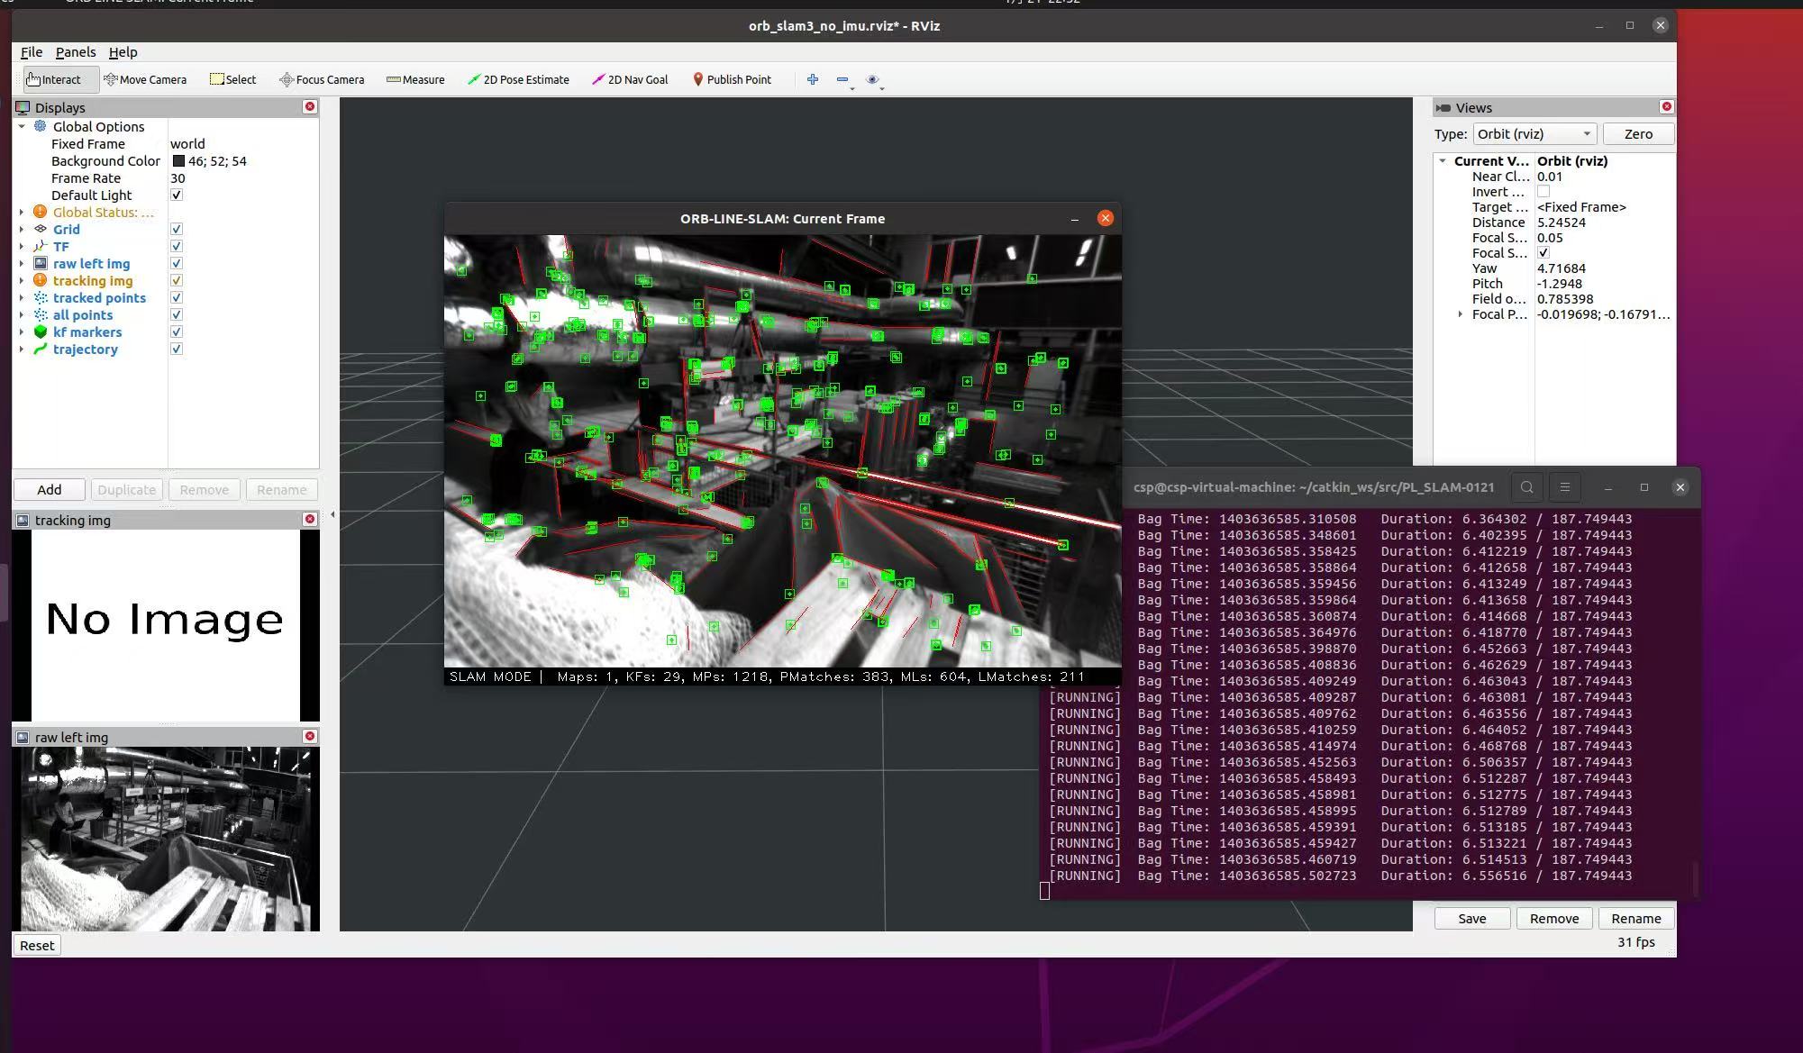Click the Background Color swatch
Viewport: 1803px width, 1053px height.
click(178, 161)
